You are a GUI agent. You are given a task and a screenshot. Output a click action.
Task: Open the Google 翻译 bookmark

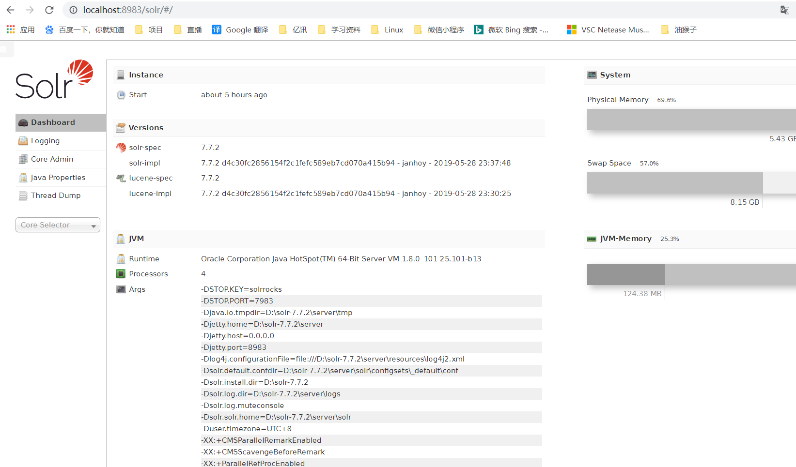coord(240,30)
